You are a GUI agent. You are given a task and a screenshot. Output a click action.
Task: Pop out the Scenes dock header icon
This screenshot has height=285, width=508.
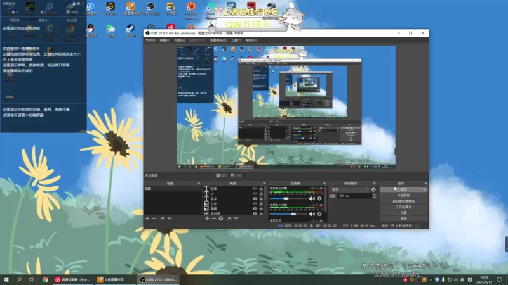199,183
